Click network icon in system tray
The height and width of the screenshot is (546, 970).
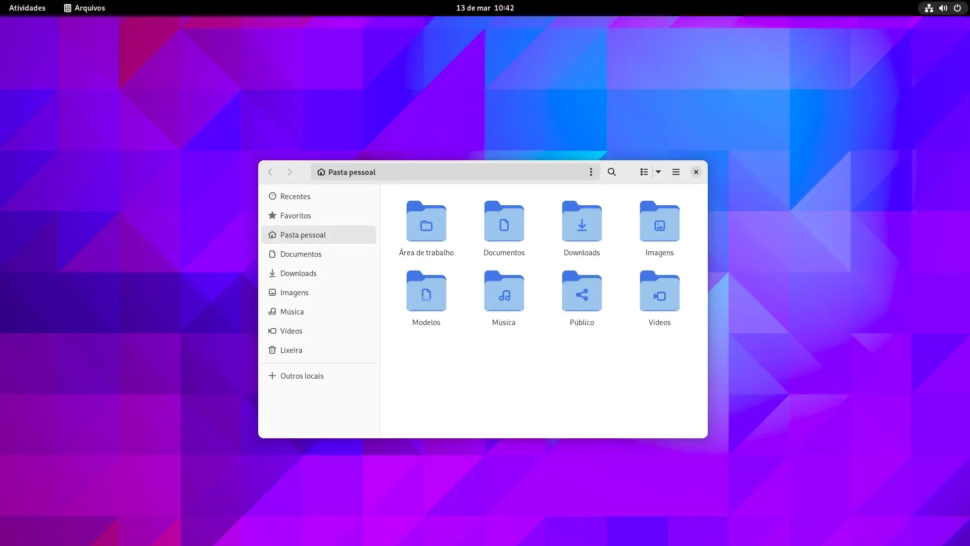pos(929,8)
